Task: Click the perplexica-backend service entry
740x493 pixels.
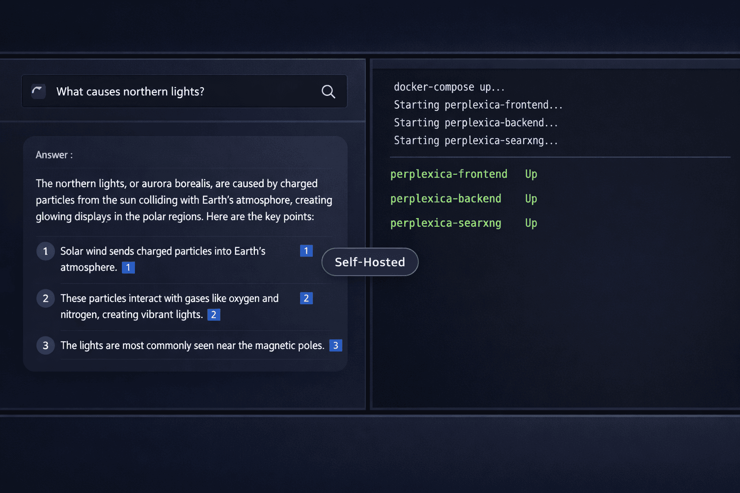Action: pyautogui.click(x=446, y=198)
